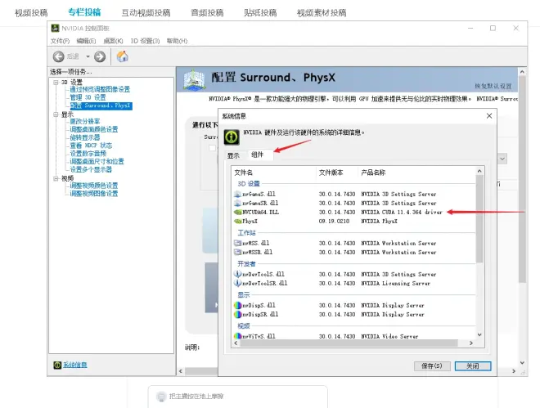Open the Home icon in toolbar
Screen dimensions: 540x408
pos(122,56)
